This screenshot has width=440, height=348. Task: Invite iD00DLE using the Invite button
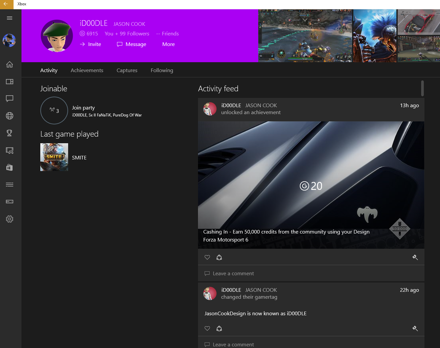pos(90,44)
